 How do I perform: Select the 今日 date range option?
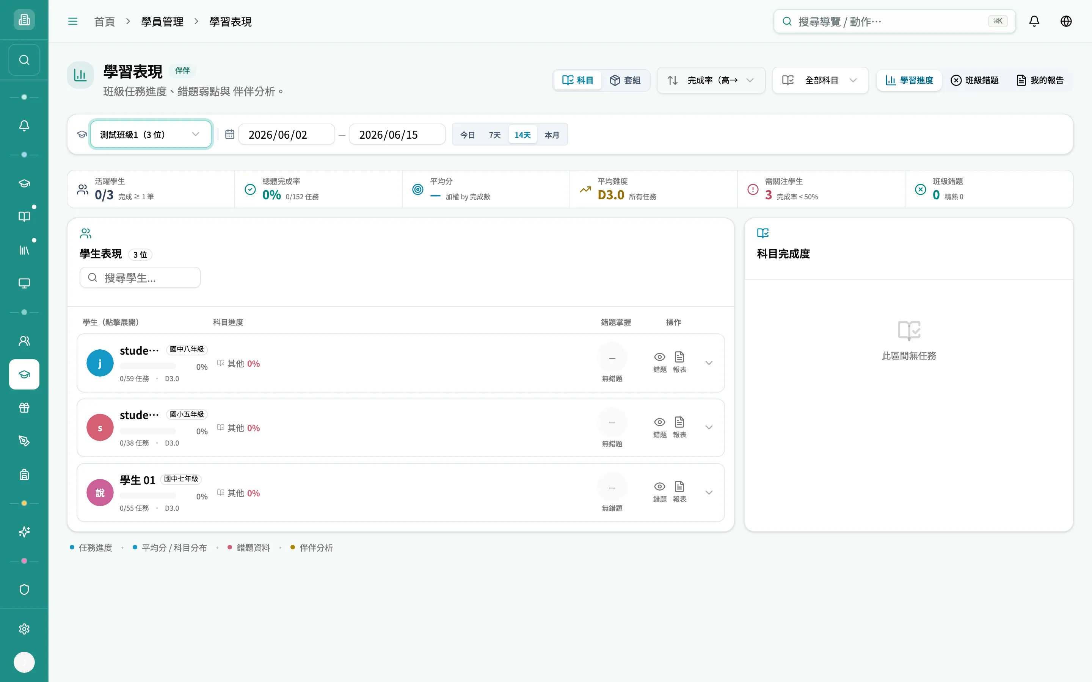(468, 135)
